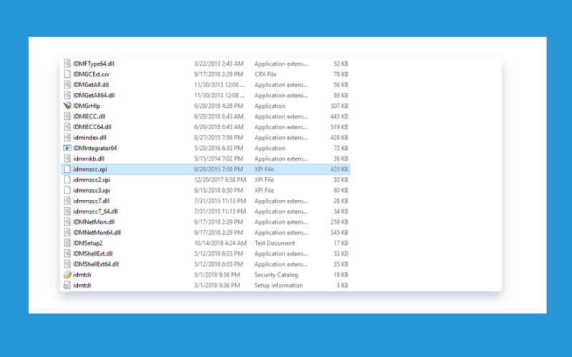Select the icon of IDMShellExt64.dll
The width and height of the screenshot is (572, 357).
click(x=67, y=264)
